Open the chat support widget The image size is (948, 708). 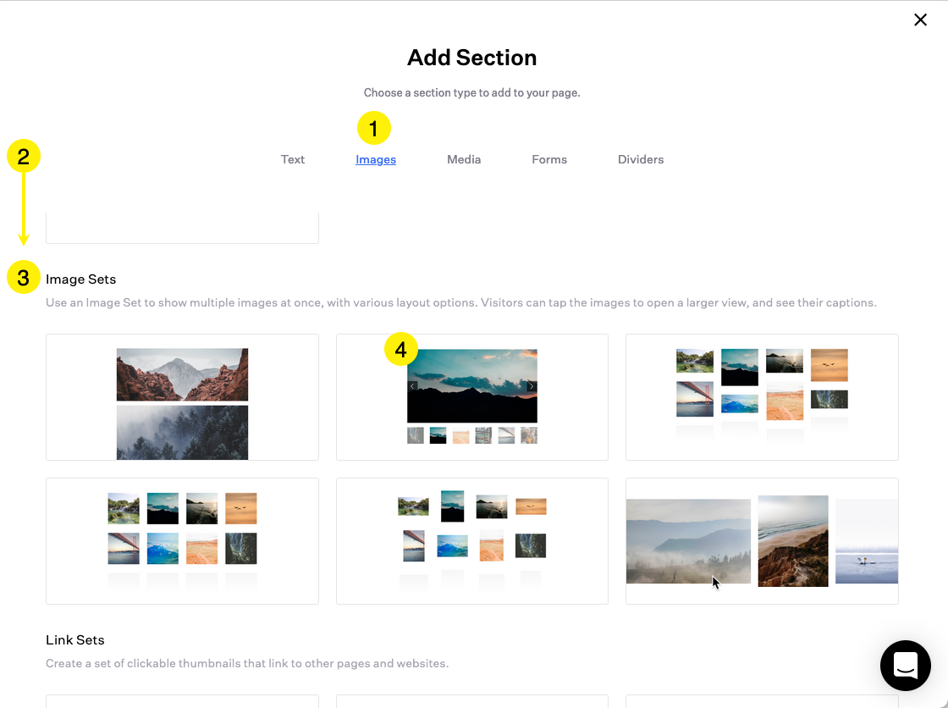click(906, 666)
